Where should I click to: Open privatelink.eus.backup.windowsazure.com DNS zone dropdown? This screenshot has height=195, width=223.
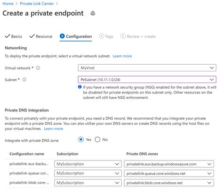point(169,164)
